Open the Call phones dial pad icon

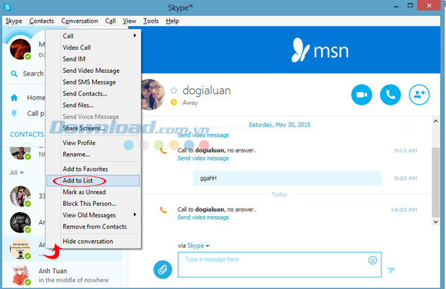coord(14,113)
